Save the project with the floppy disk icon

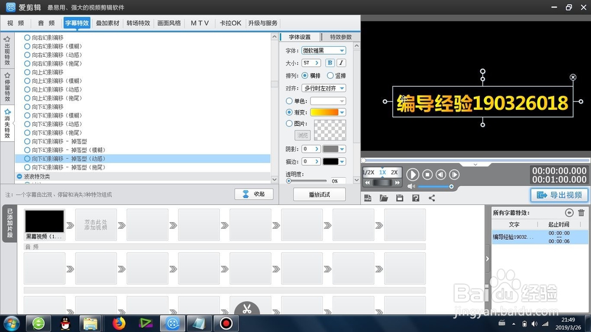(400, 198)
